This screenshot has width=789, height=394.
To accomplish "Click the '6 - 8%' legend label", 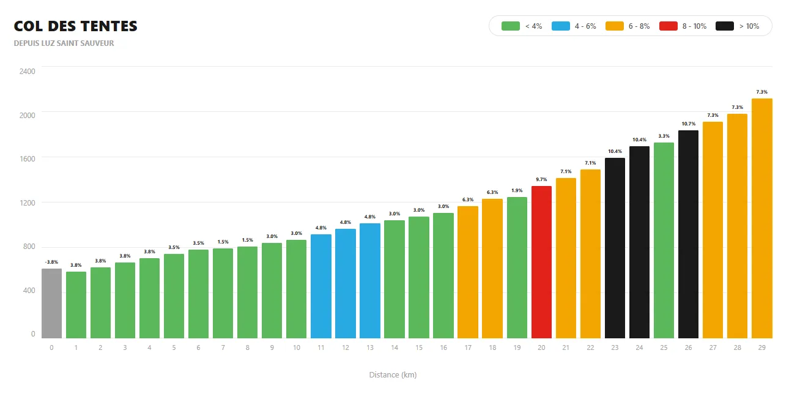I will click(x=639, y=26).
